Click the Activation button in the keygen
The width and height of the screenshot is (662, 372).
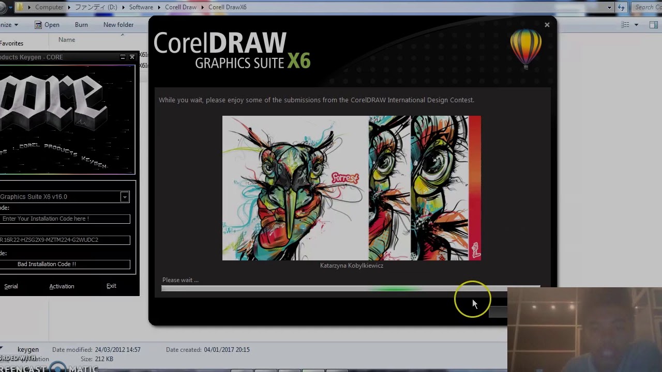[62, 286]
